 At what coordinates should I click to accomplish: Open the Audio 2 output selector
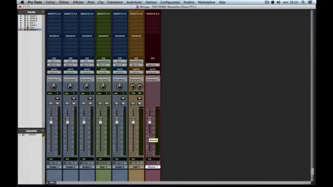point(70,65)
